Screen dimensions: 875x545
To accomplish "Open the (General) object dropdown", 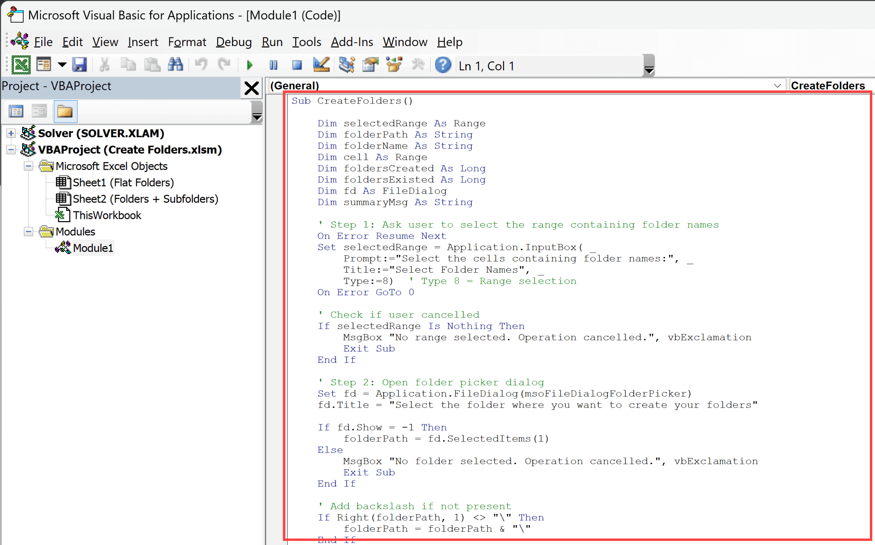I will [777, 86].
